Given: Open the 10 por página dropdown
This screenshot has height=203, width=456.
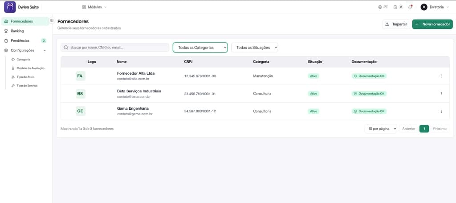Looking at the screenshot, I should pyautogui.click(x=381, y=129).
